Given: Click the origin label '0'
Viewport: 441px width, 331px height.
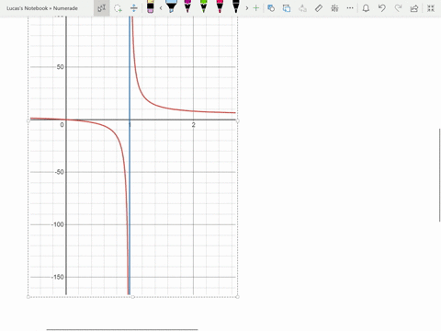Looking at the screenshot, I should 62,125.
